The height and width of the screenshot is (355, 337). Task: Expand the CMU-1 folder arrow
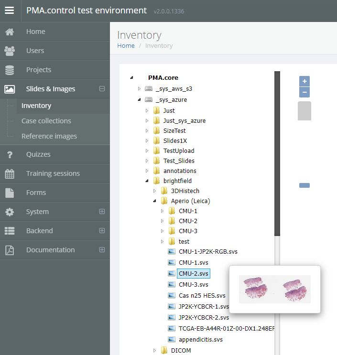point(162,211)
